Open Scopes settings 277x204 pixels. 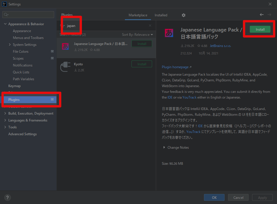[x=18, y=58]
